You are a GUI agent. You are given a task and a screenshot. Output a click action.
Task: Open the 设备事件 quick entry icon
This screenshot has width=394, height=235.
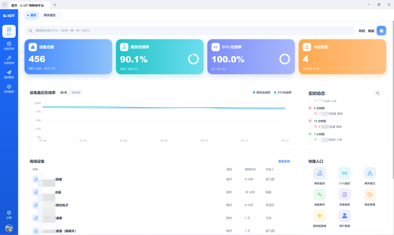point(319,194)
